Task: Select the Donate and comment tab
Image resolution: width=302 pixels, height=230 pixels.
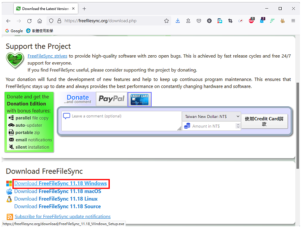Action: [77, 99]
